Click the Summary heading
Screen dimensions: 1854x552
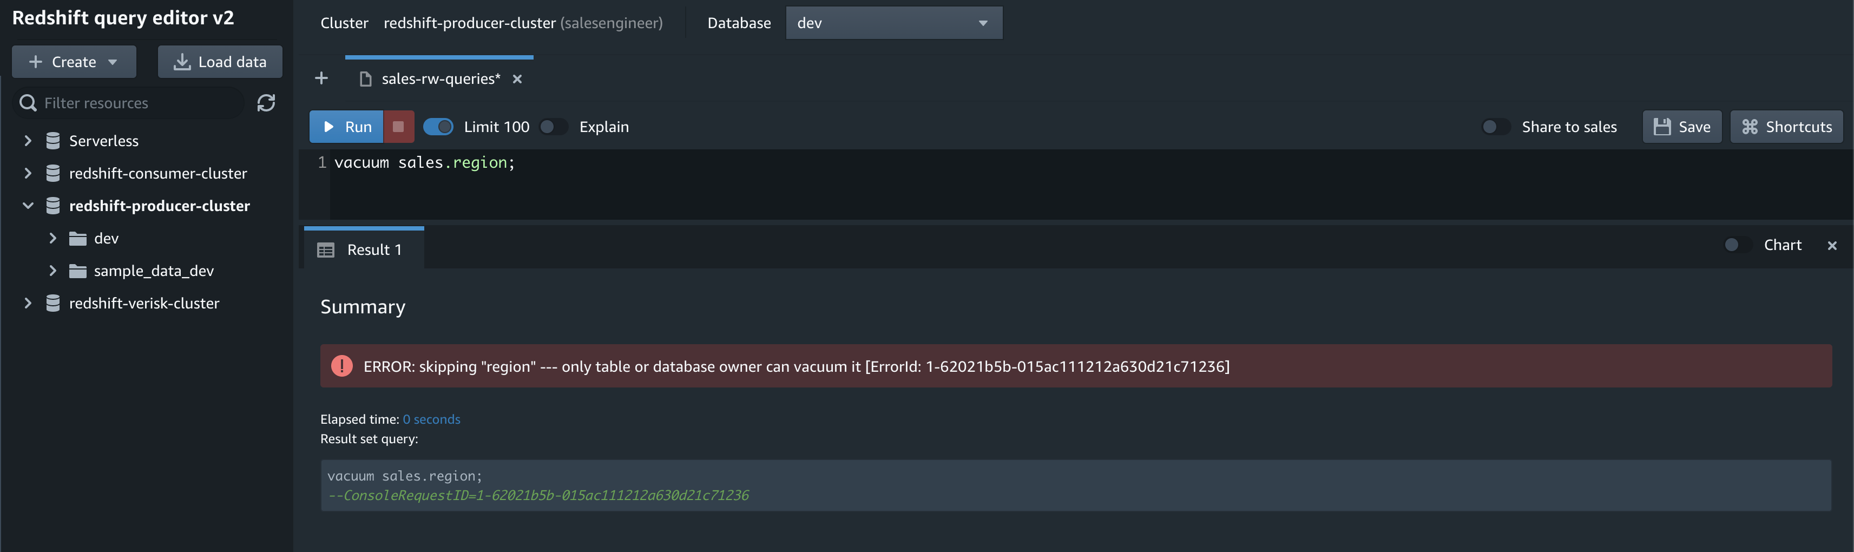pos(363,307)
